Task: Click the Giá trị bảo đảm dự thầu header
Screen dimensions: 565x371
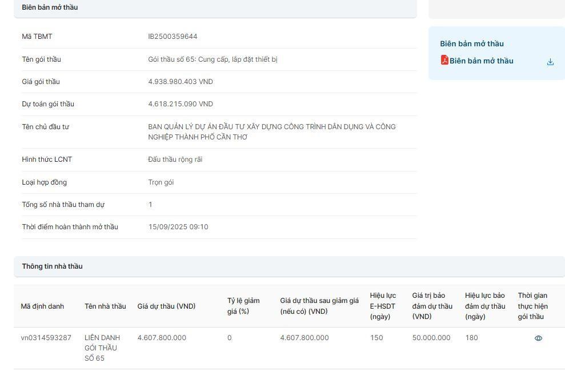Action: [x=432, y=306]
